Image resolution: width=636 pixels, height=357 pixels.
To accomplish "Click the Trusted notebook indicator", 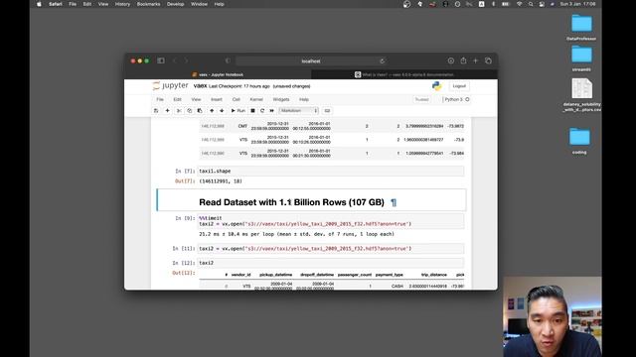I will coord(421,99).
